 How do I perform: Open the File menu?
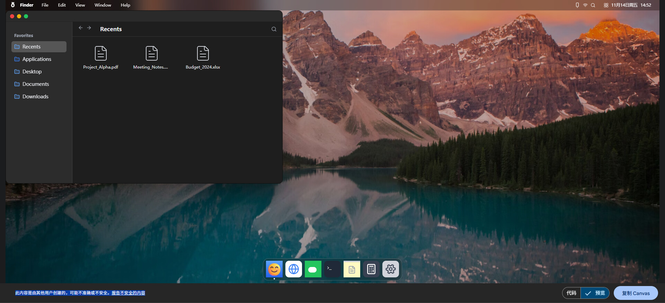pos(45,5)
